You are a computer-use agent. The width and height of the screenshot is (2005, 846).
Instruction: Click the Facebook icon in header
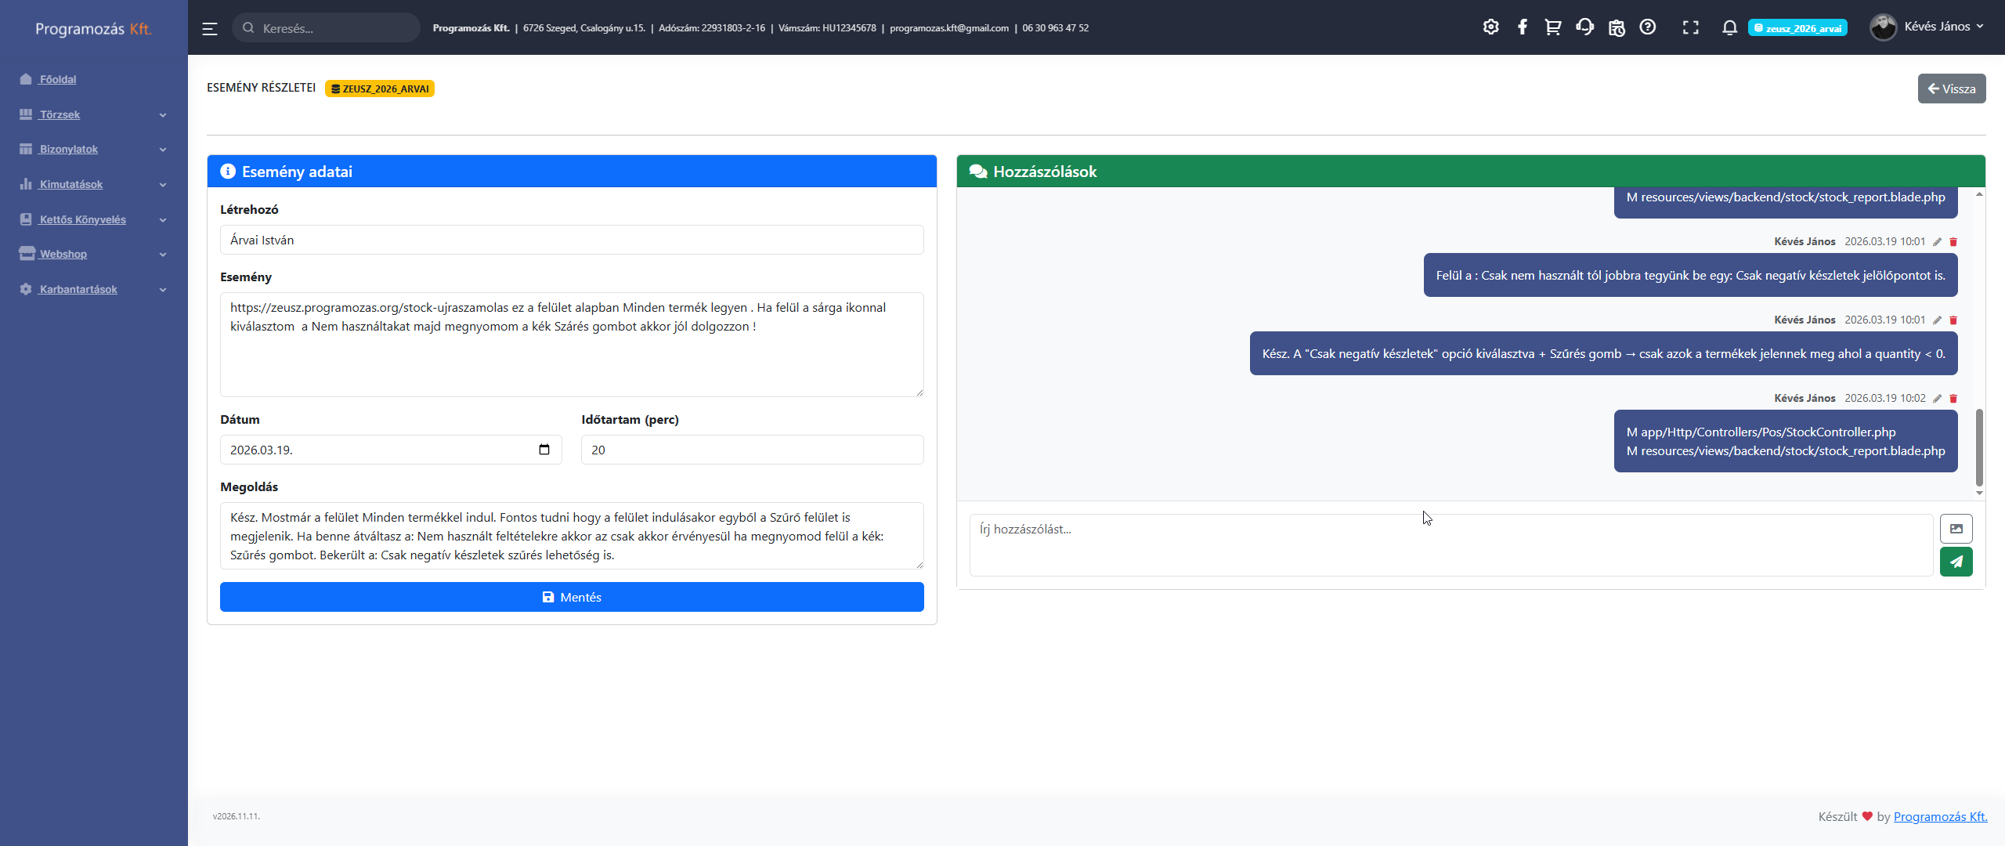click(1522, 27)
